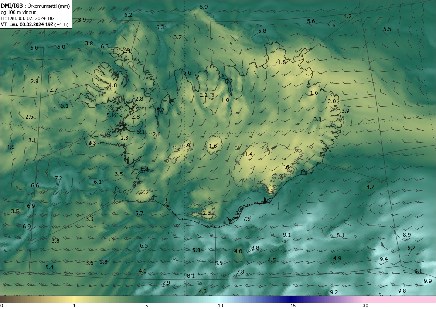Click the map value 3.7

click(x=177, y=37)
